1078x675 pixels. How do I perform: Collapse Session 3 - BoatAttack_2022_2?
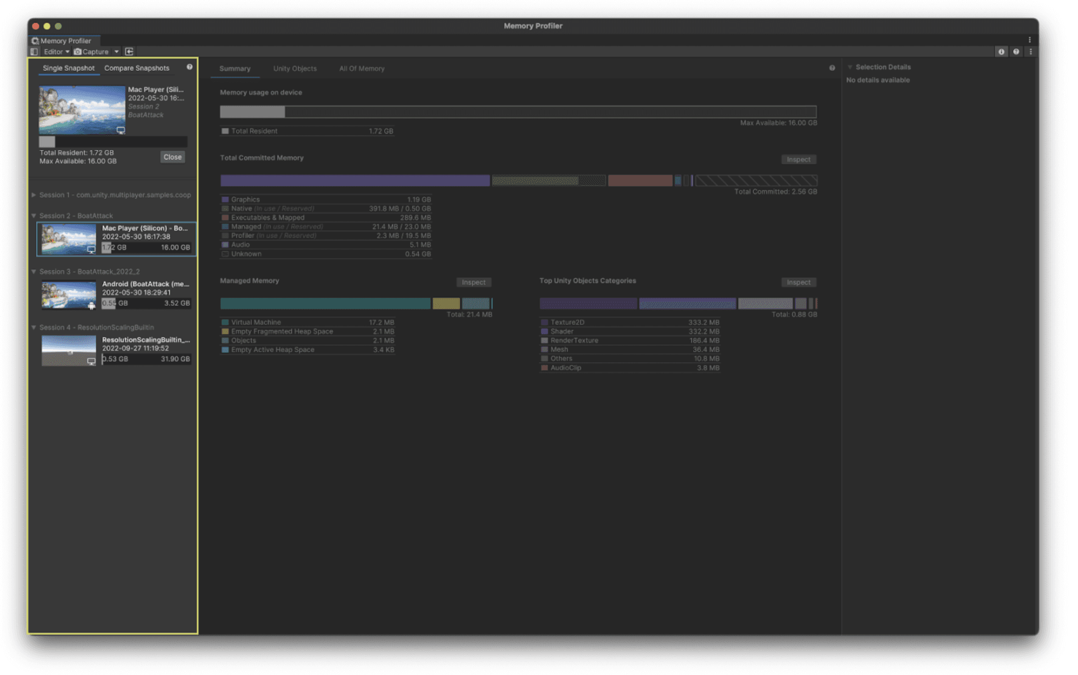pyautogui.click(x=33, y=272)
